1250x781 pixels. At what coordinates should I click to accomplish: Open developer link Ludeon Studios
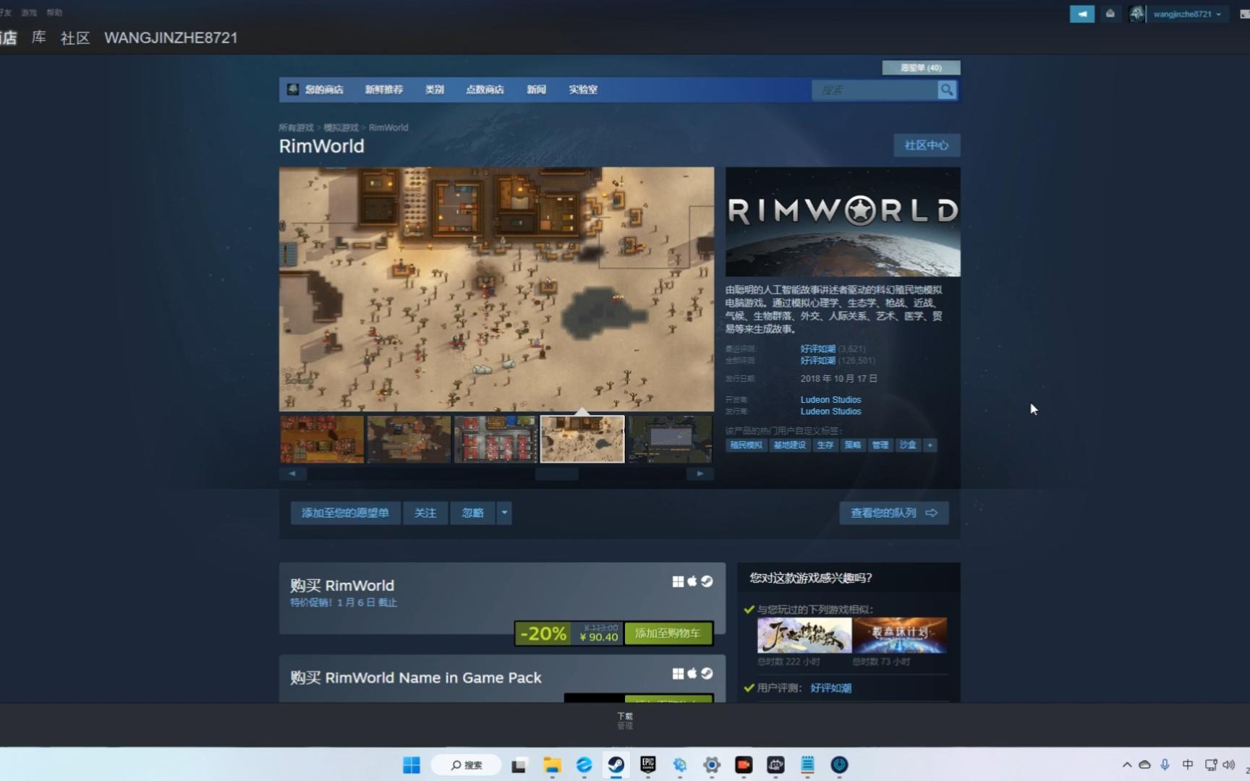pyautogui.click(x=830, y=399)
